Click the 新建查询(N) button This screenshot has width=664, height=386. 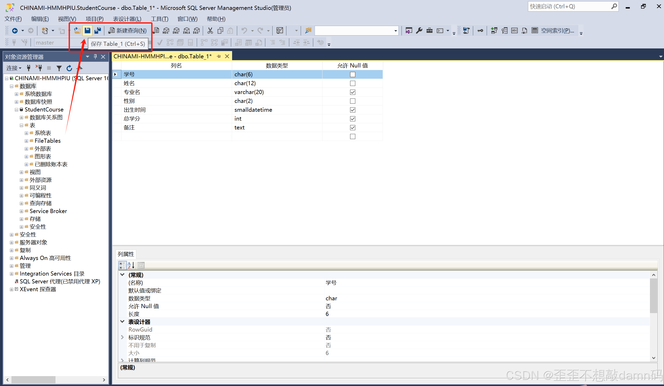(128, 30)
